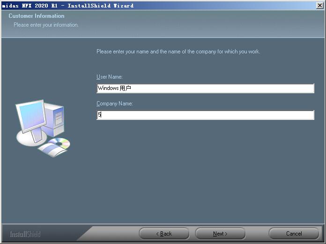
Task: Focus the Company Name input field
Action: point(206,115)
